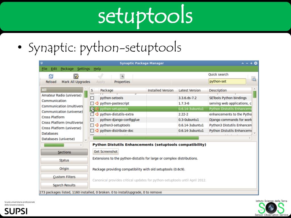This screenshot has height=218, width=291.
Task: Sort by the Package column header
Action: (122, 90)
